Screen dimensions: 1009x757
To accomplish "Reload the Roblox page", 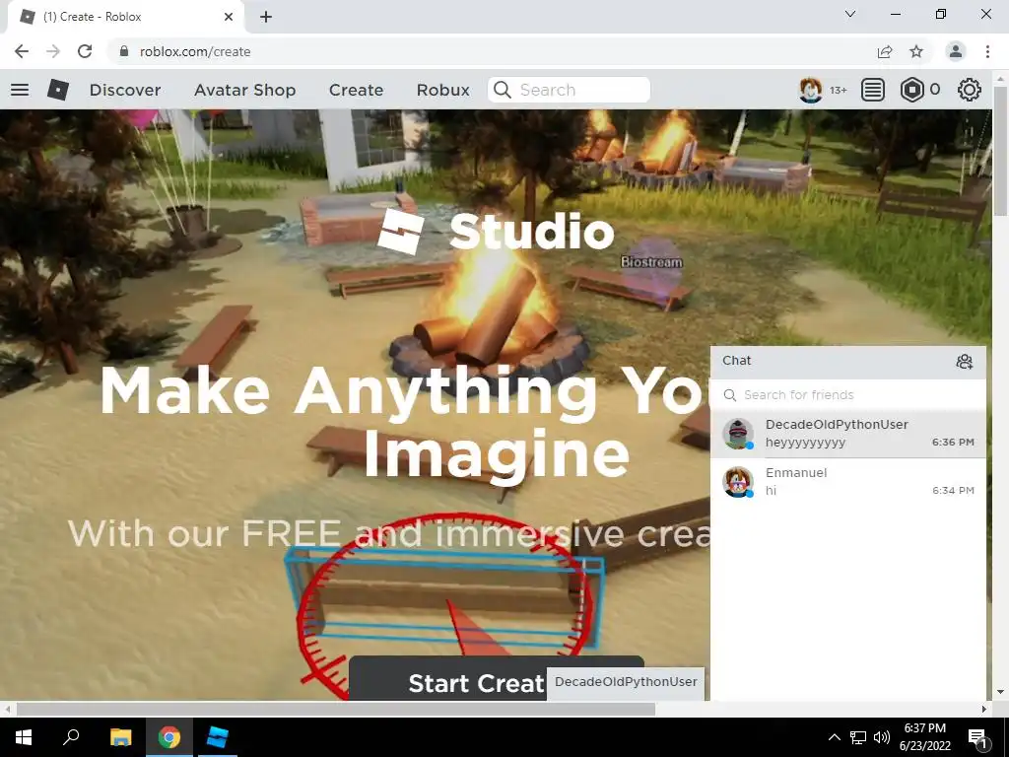I will point(85,51).
